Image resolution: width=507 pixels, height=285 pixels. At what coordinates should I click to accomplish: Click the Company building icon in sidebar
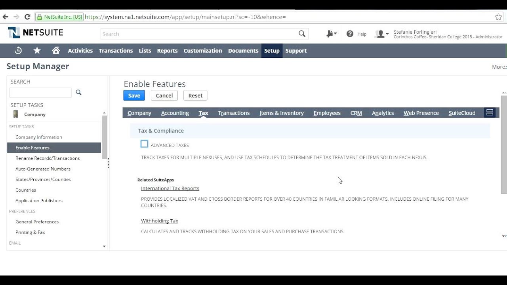16,114
